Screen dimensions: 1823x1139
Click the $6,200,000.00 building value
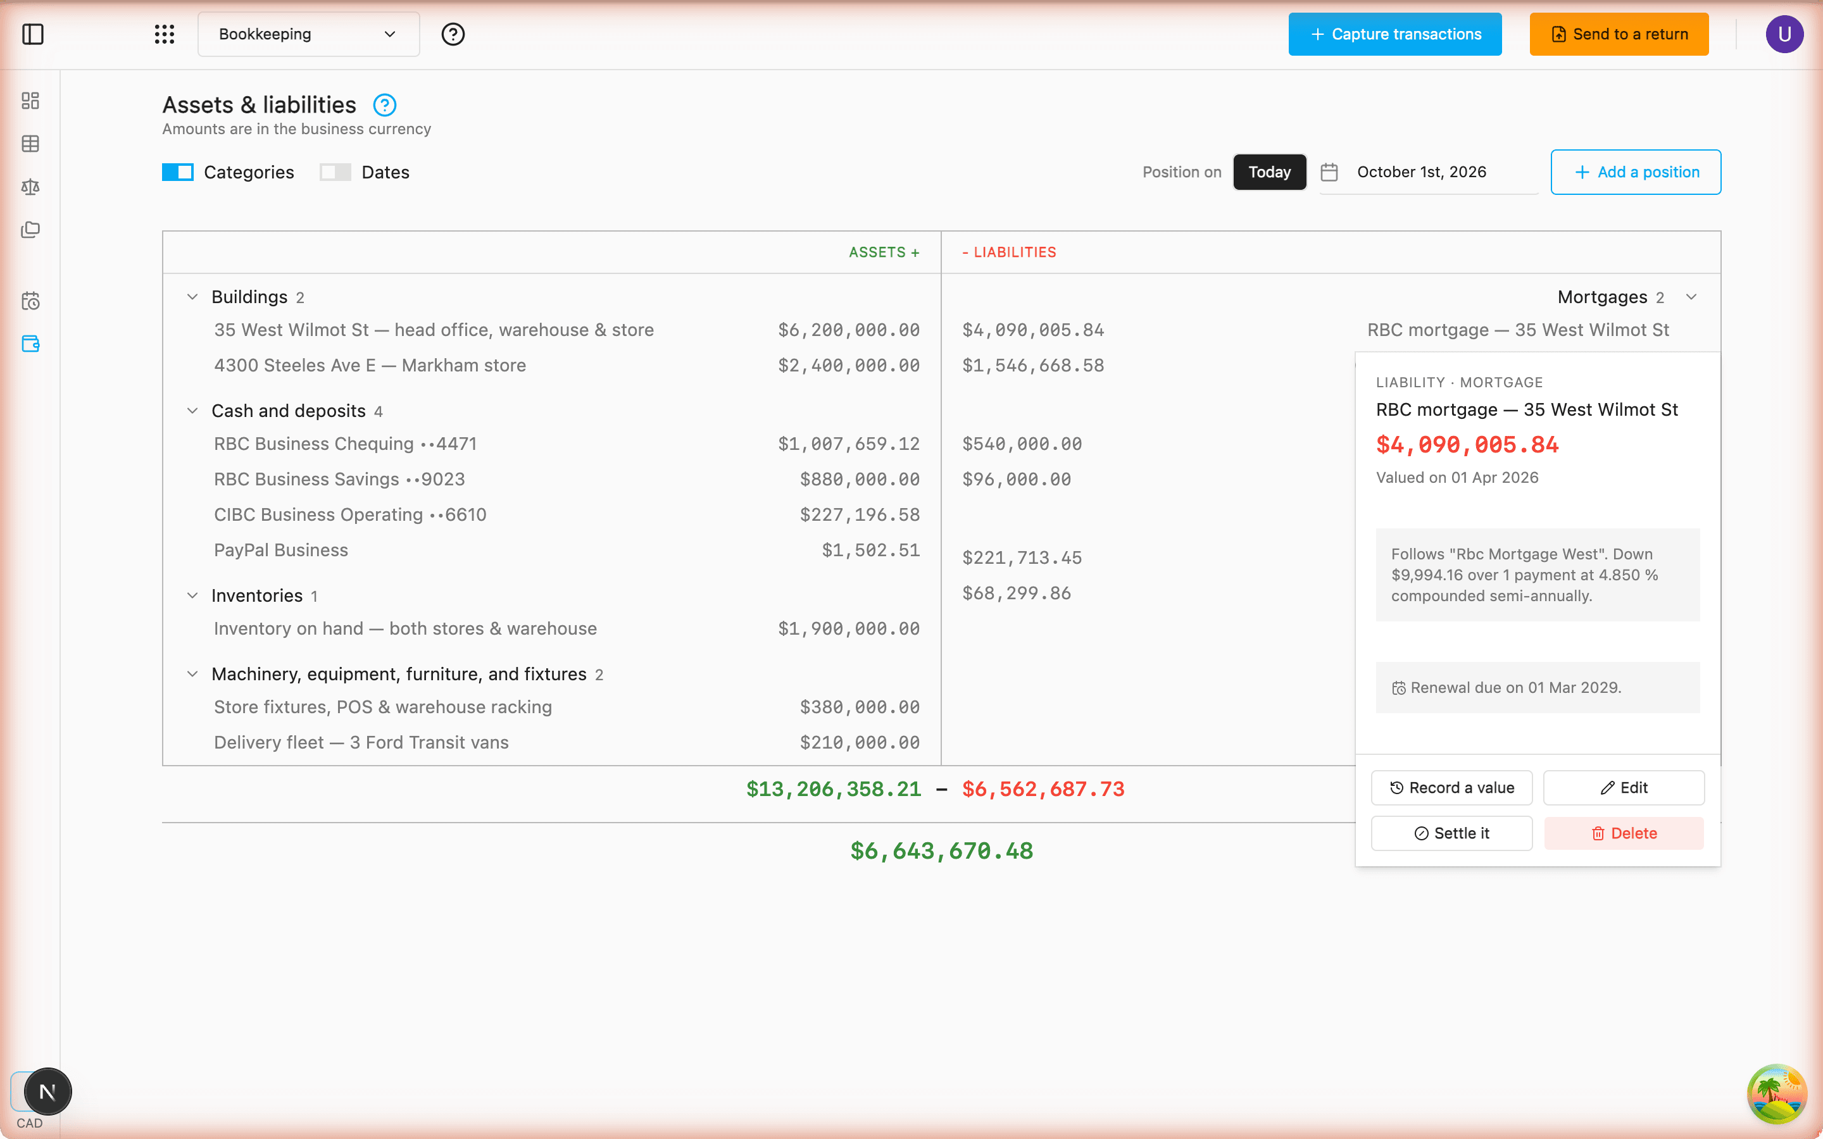point(849,331)
